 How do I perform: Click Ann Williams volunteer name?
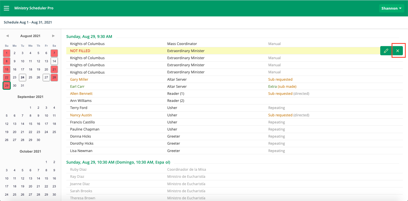click(81, 100)
